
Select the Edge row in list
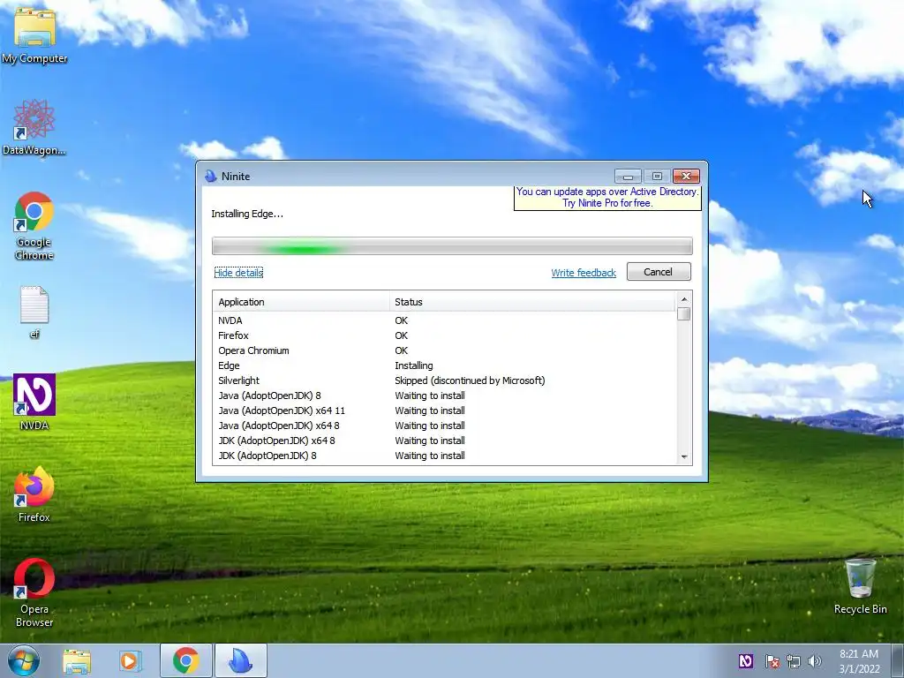tap(444, 365)
